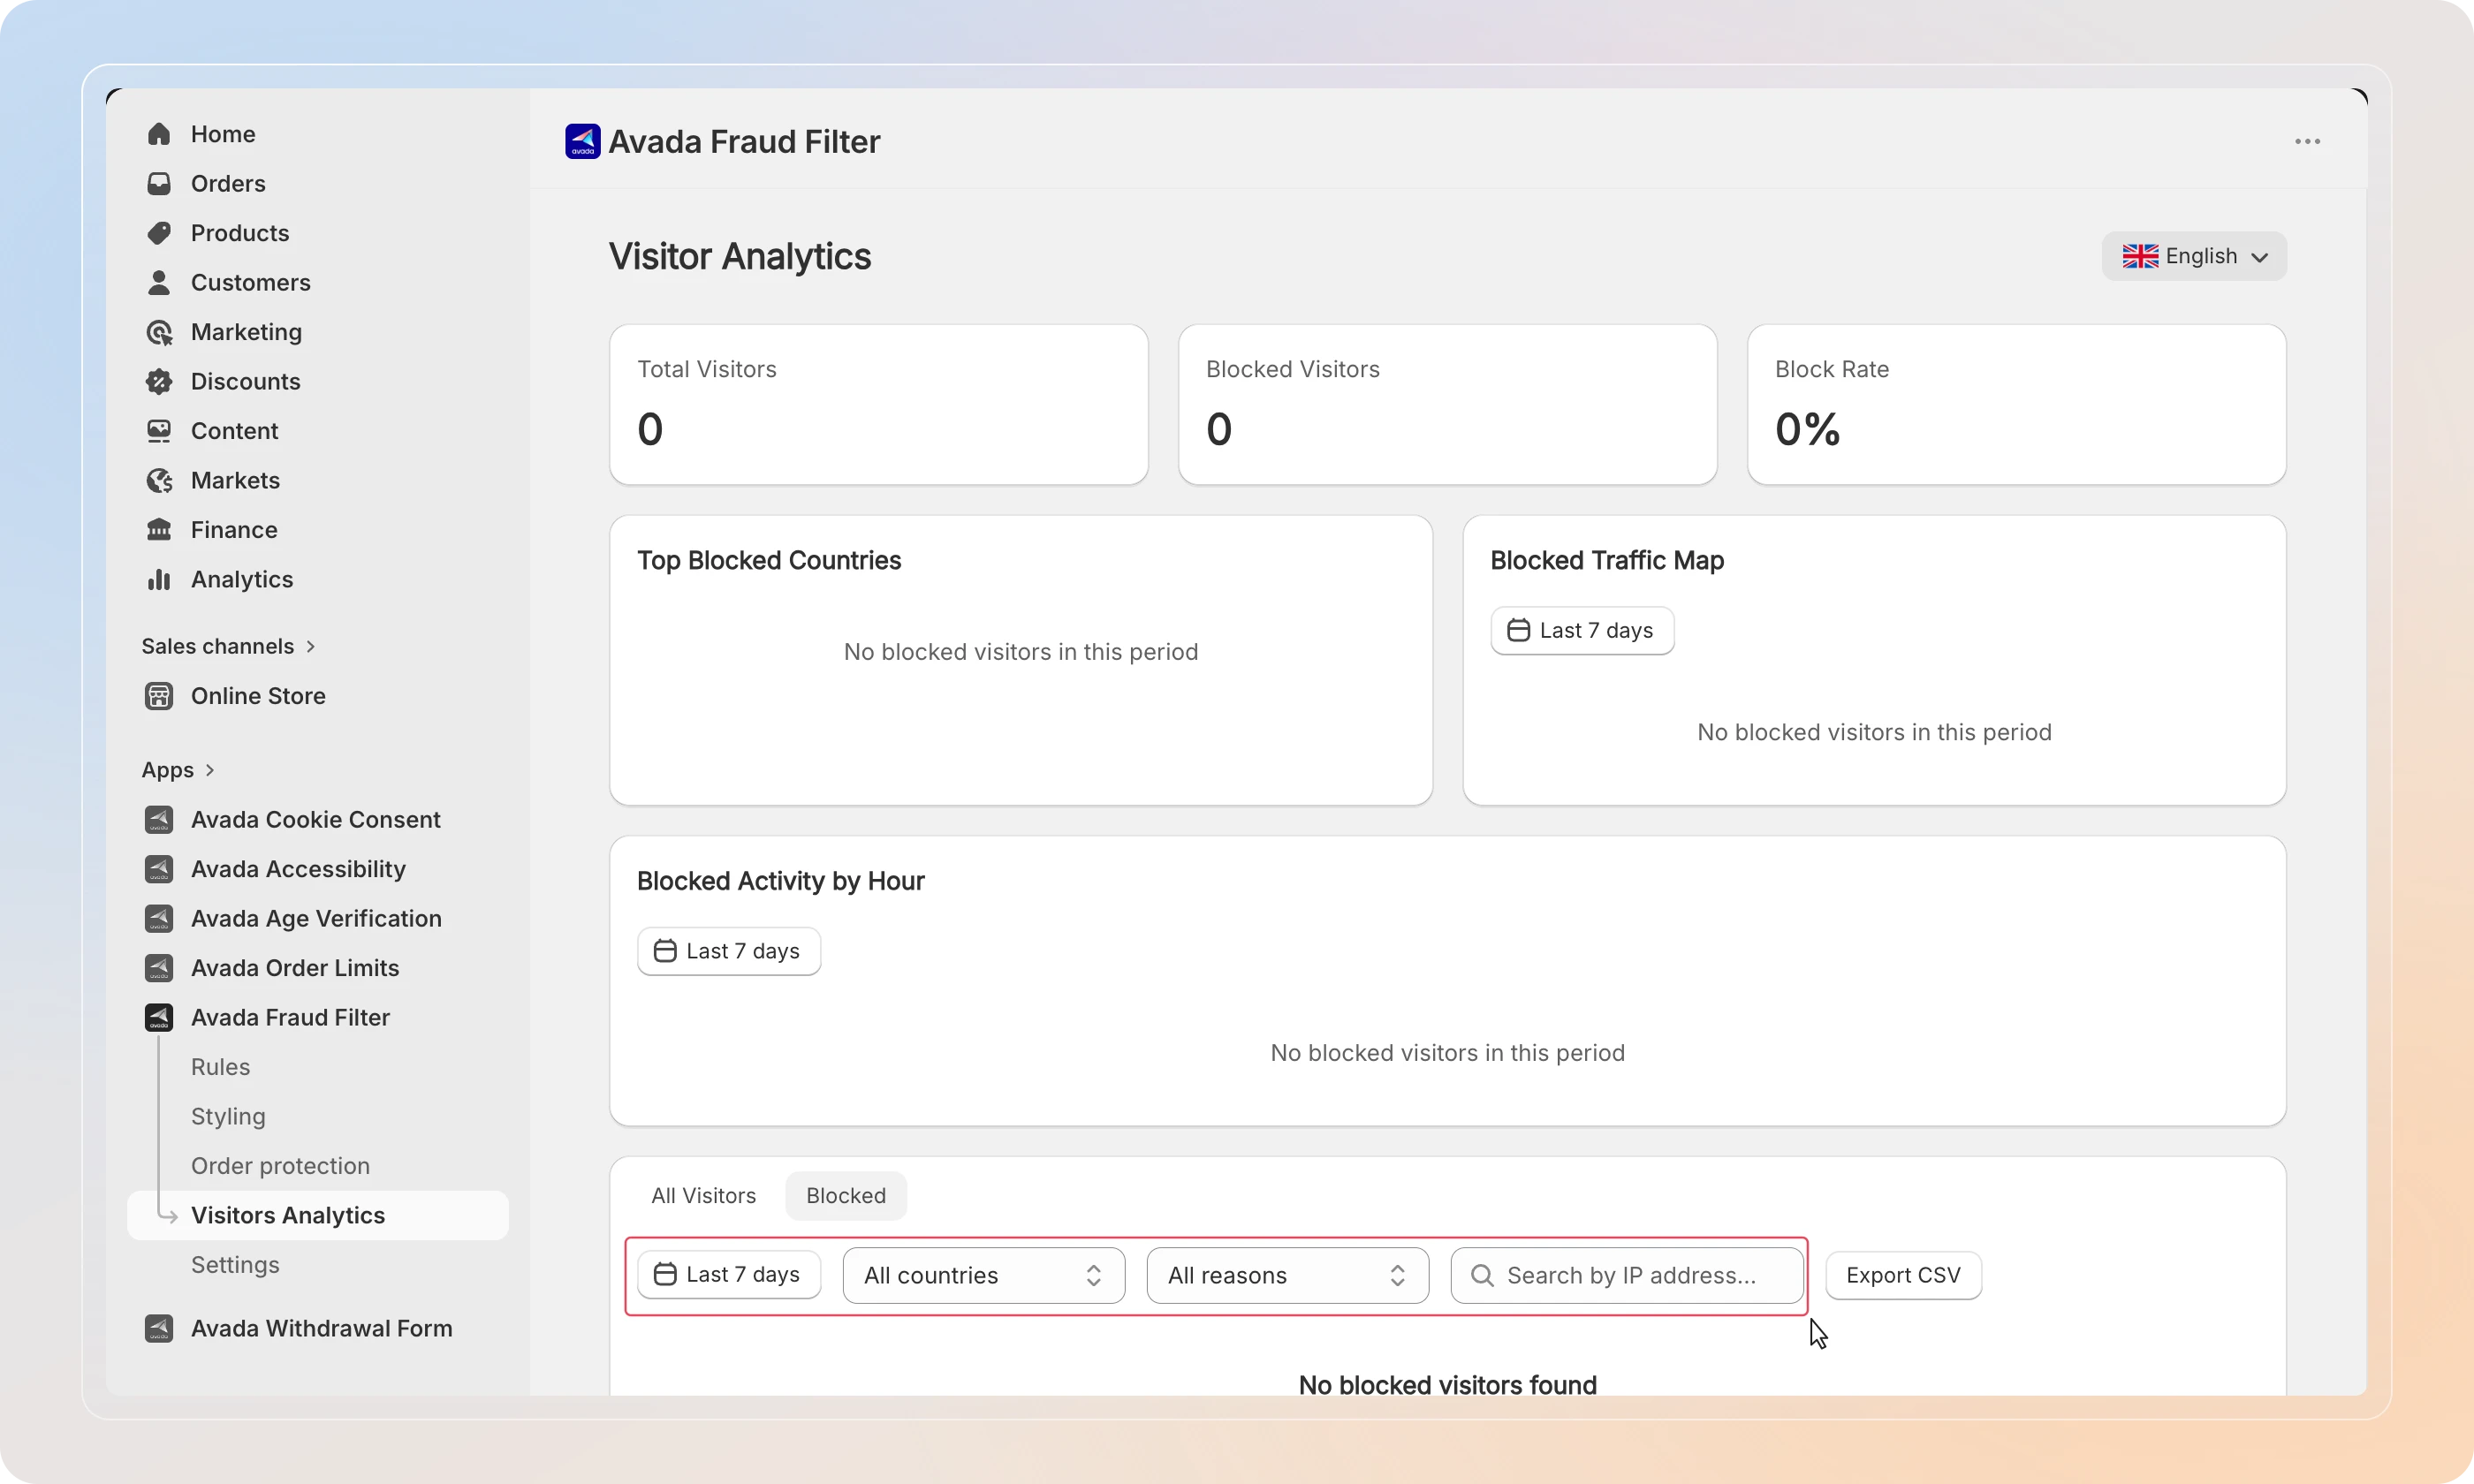Focus the Search by IP address field

click(1627, 1275)
